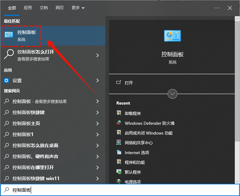240x196 pixels.
Task: Switch to the 文档 tab
Action: 44,8
